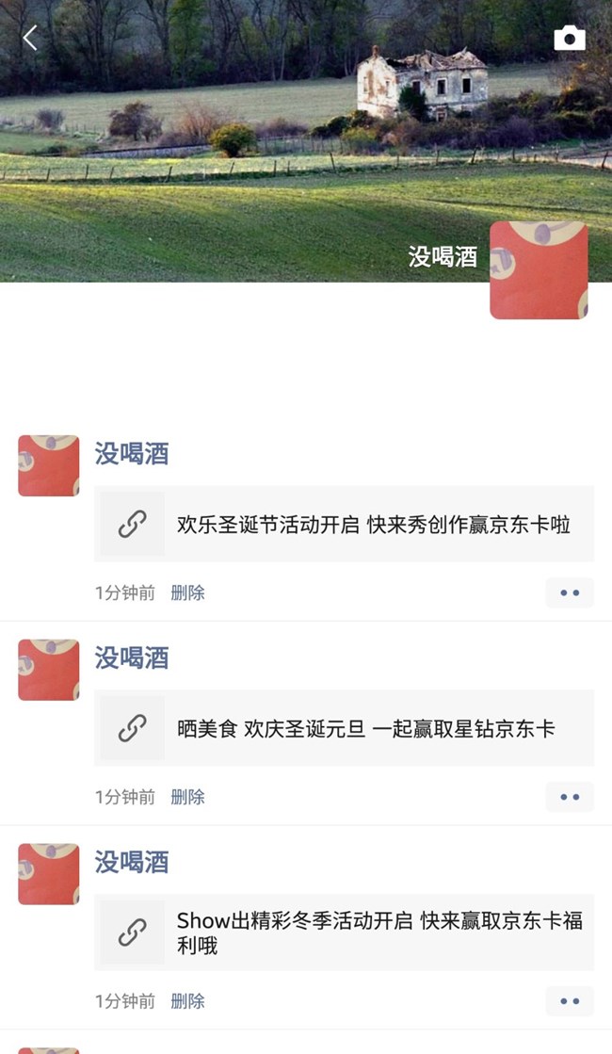612x1054 pixels.
Task: Open the camera icon to post
Action: point(569,39)
